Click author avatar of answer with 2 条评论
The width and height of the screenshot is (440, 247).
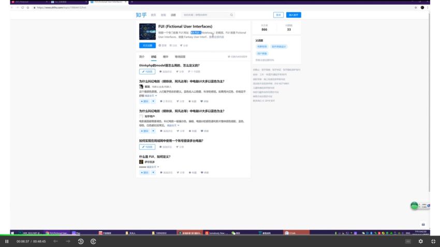(x=141, y=87)
